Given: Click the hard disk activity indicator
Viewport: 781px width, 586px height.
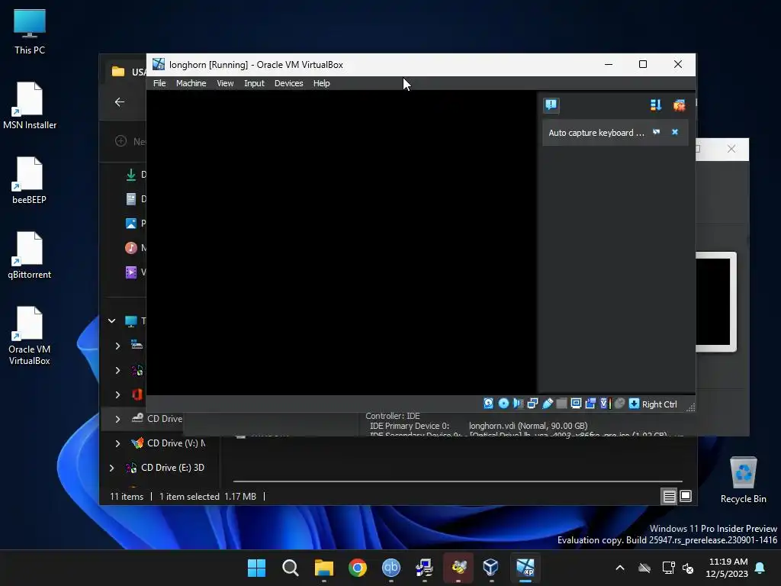Looking at the screenshot, I should pyautogui.click(x=488, y=404).
